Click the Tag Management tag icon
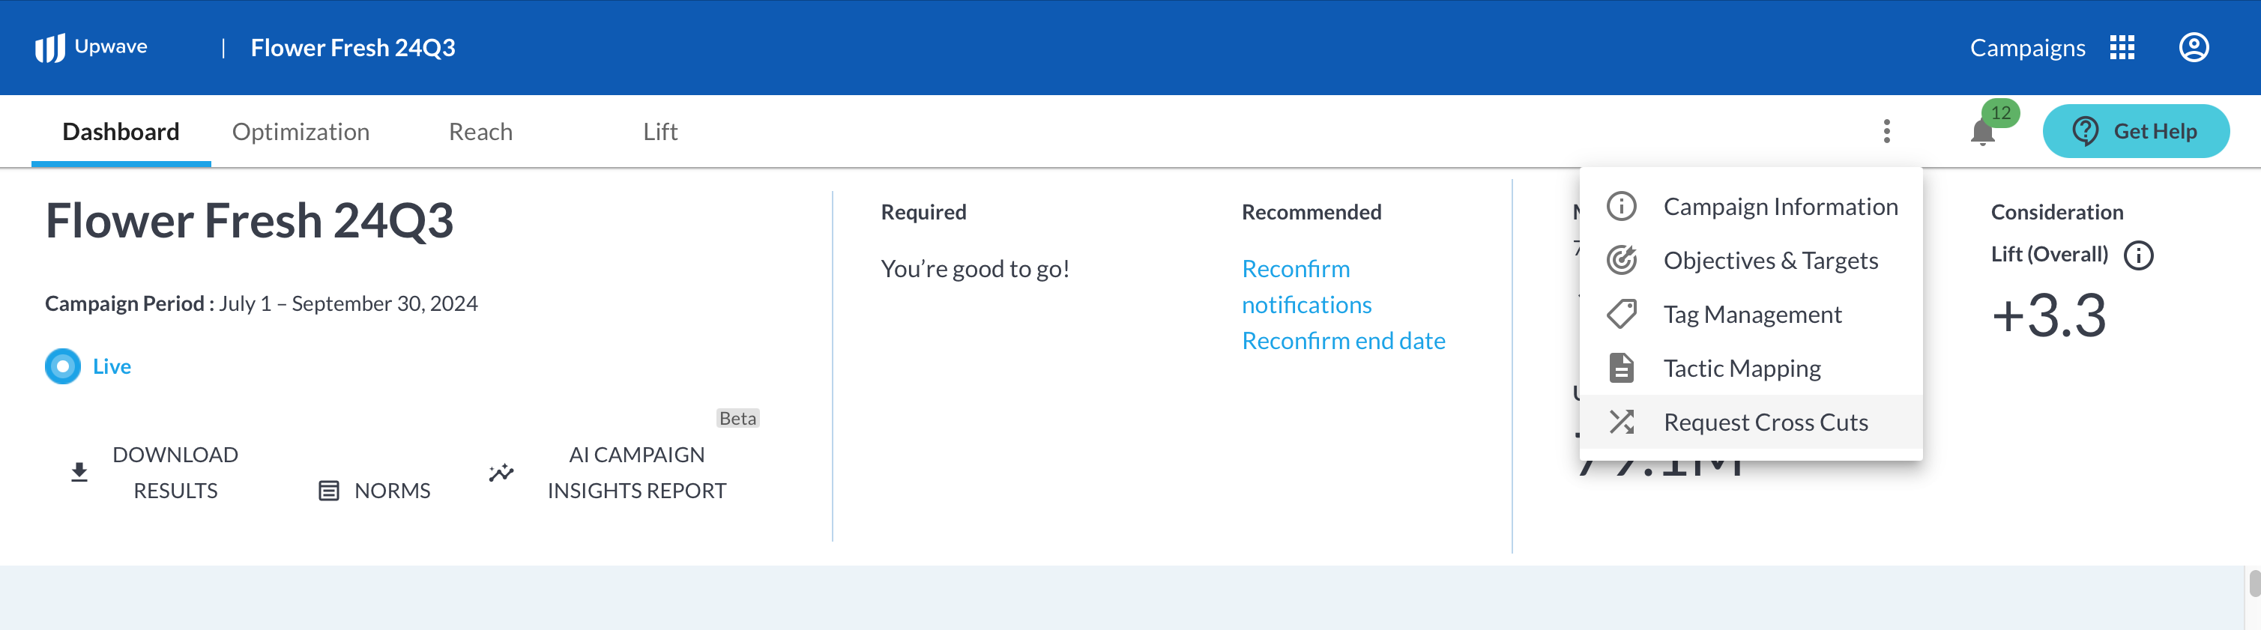Screen dimensions: 2261x630 click(x=1621, y=314)
